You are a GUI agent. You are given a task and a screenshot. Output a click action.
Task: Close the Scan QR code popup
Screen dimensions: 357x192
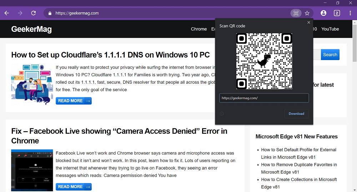point(309,23)
